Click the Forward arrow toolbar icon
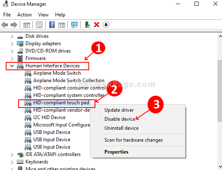The width and height of the screenshot is (222, 170). point(14,25)
